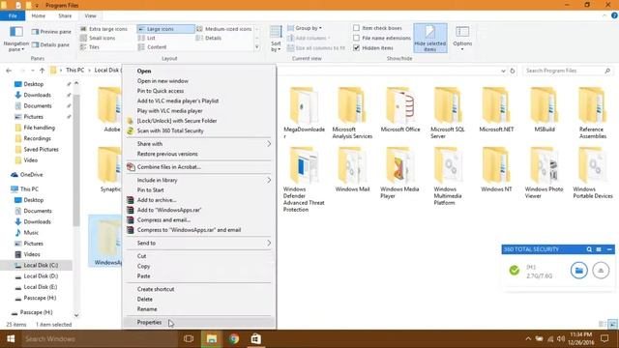Open the MegaDownloader folder icon

304,105
